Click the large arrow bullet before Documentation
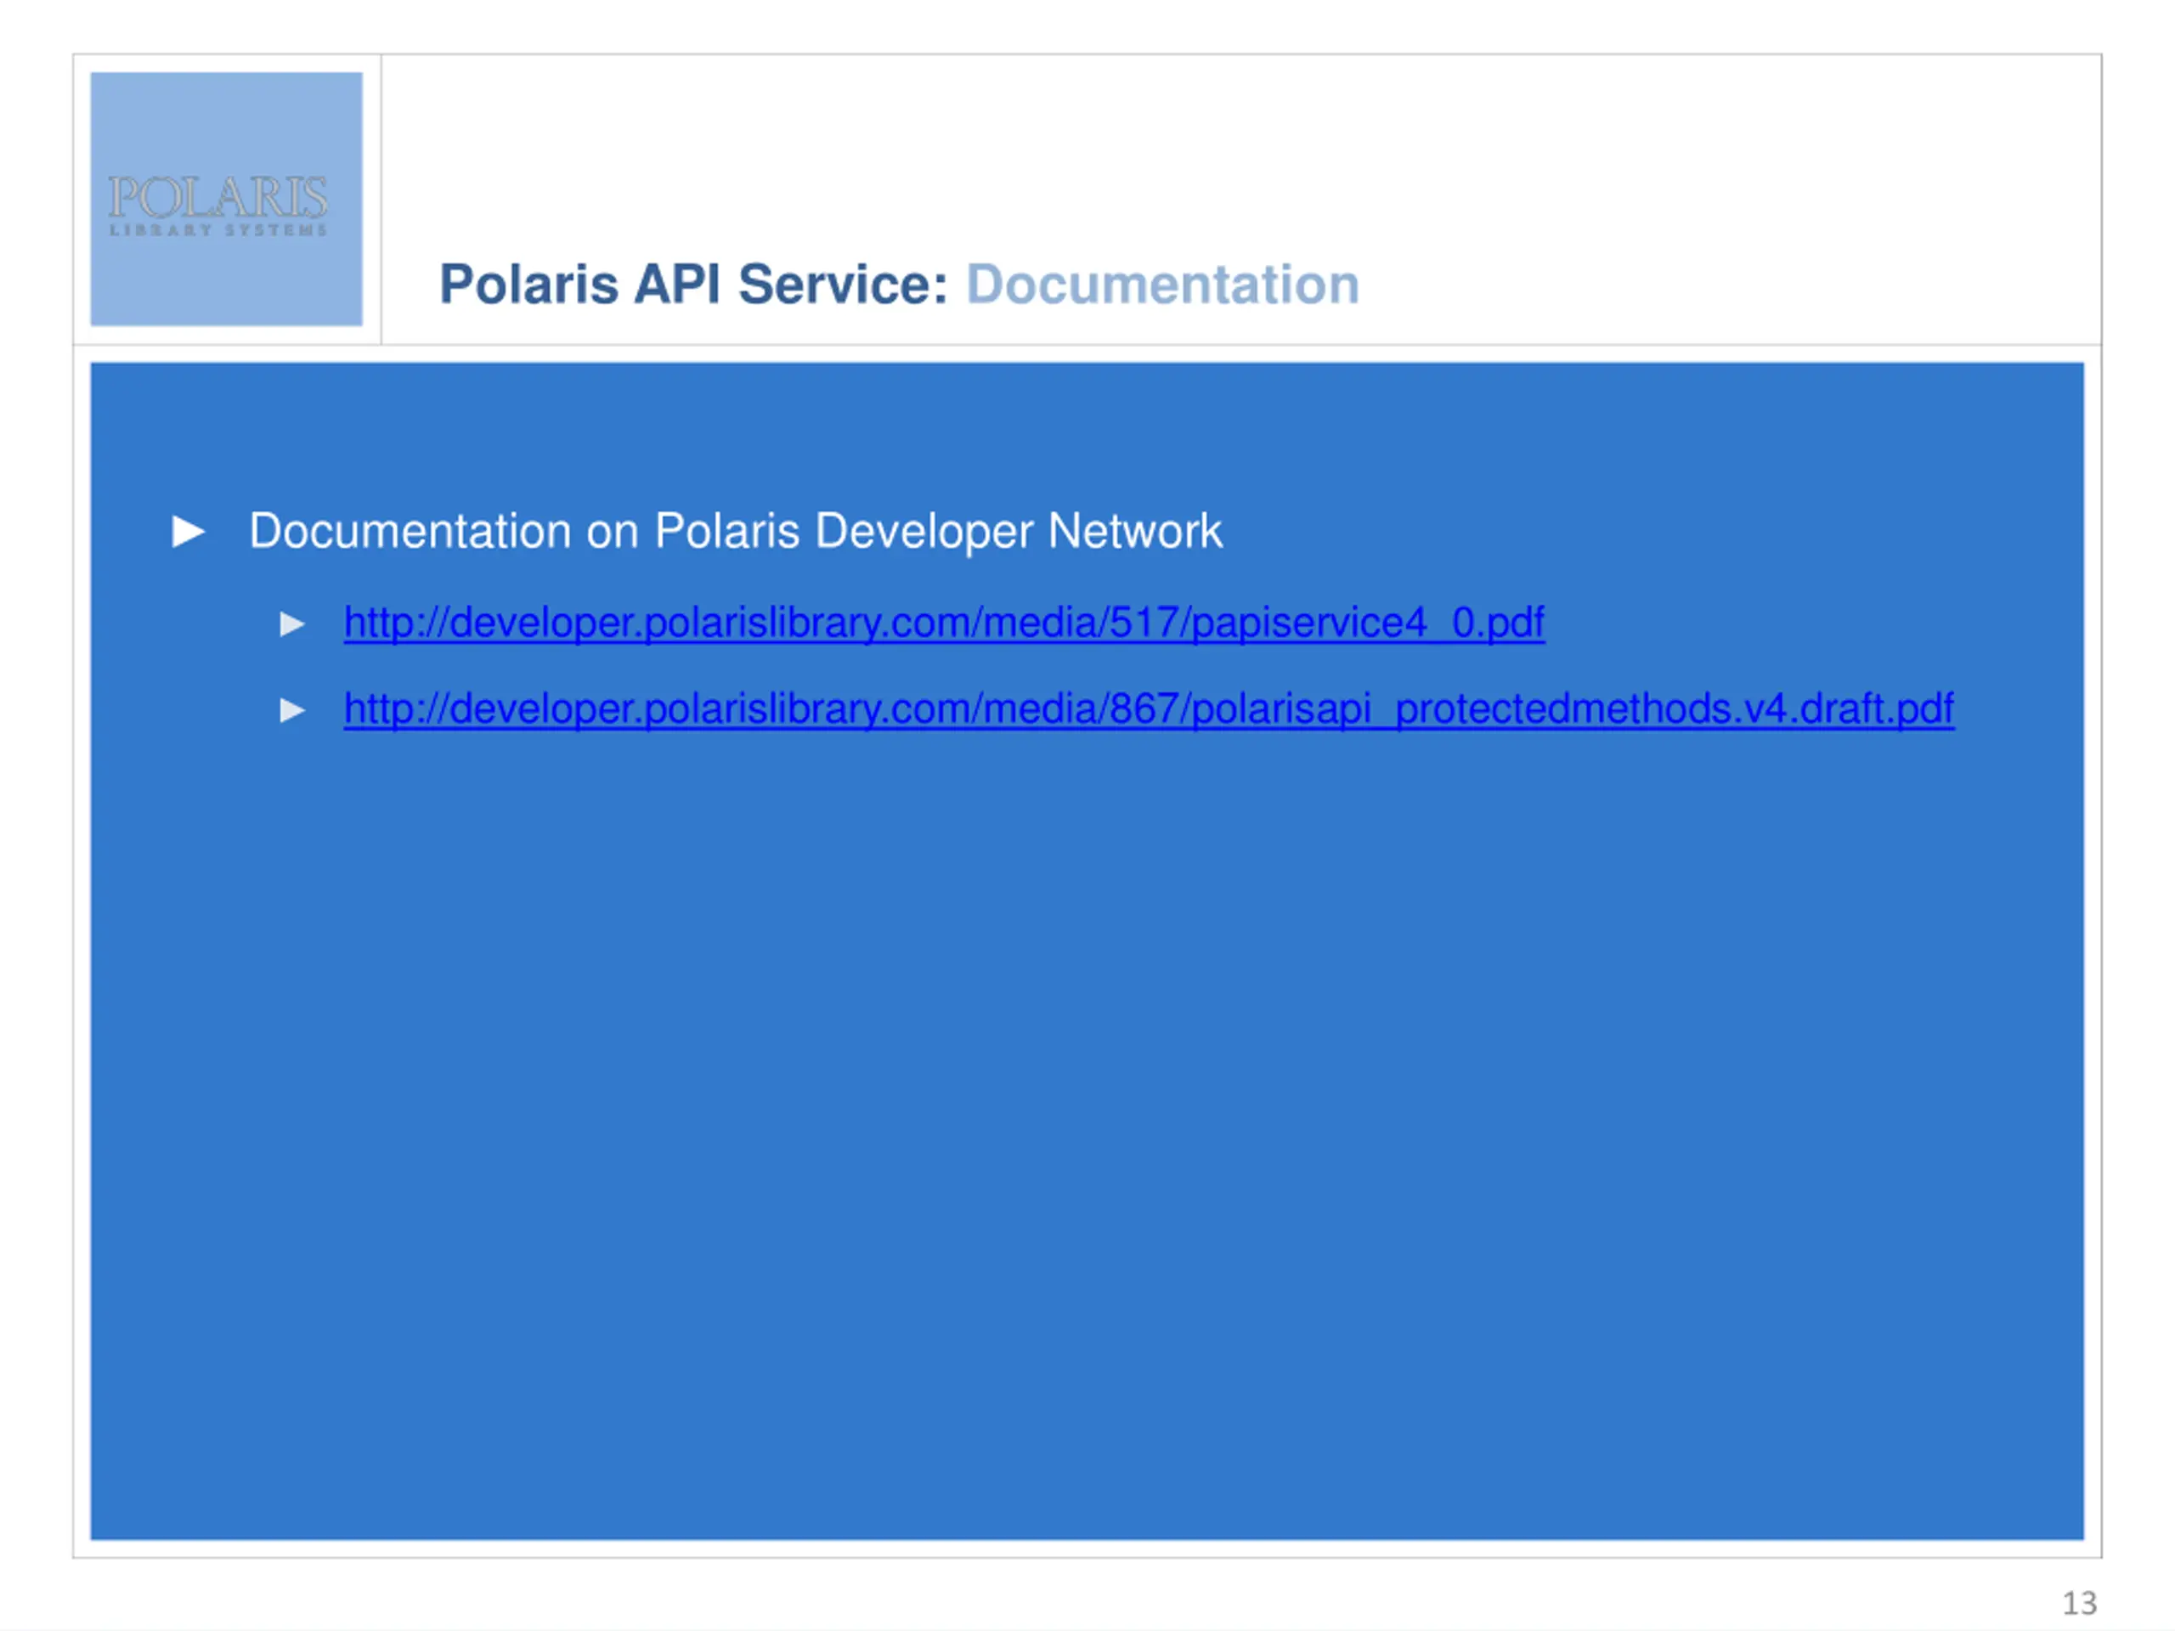The width and height of the screenshot is (2175, 1631). [x=188, y=532]
